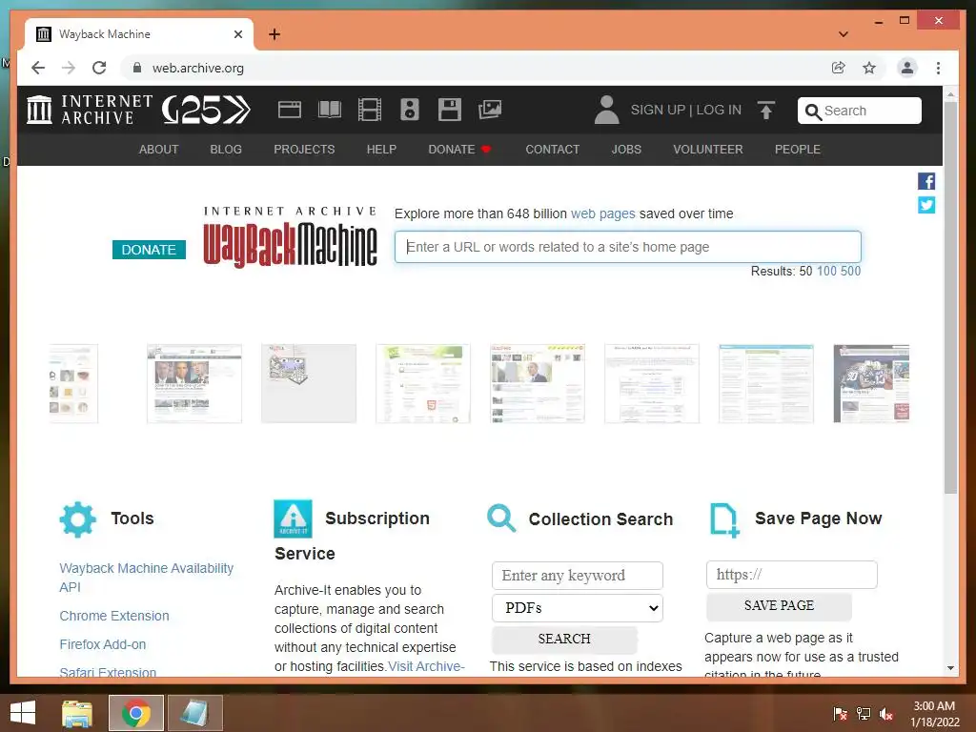Screen dimensions: 976x732
Task: Open Wayback Machine Availability API link
Action: [146, 578]
